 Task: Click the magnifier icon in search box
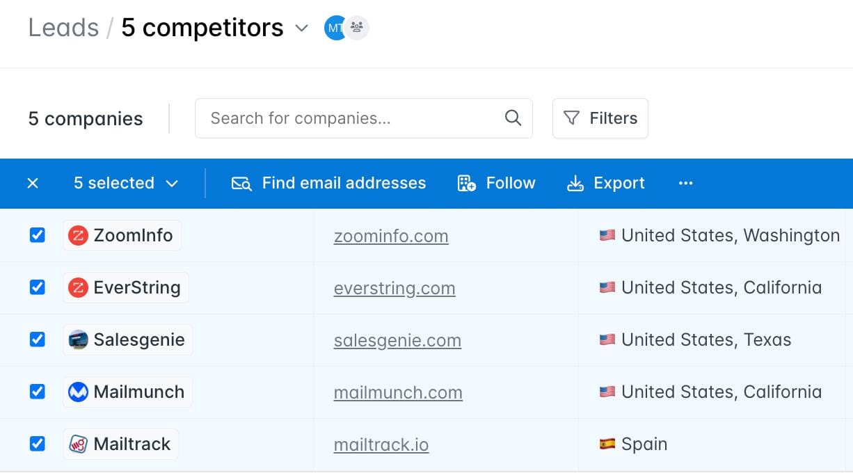(513, 118)
